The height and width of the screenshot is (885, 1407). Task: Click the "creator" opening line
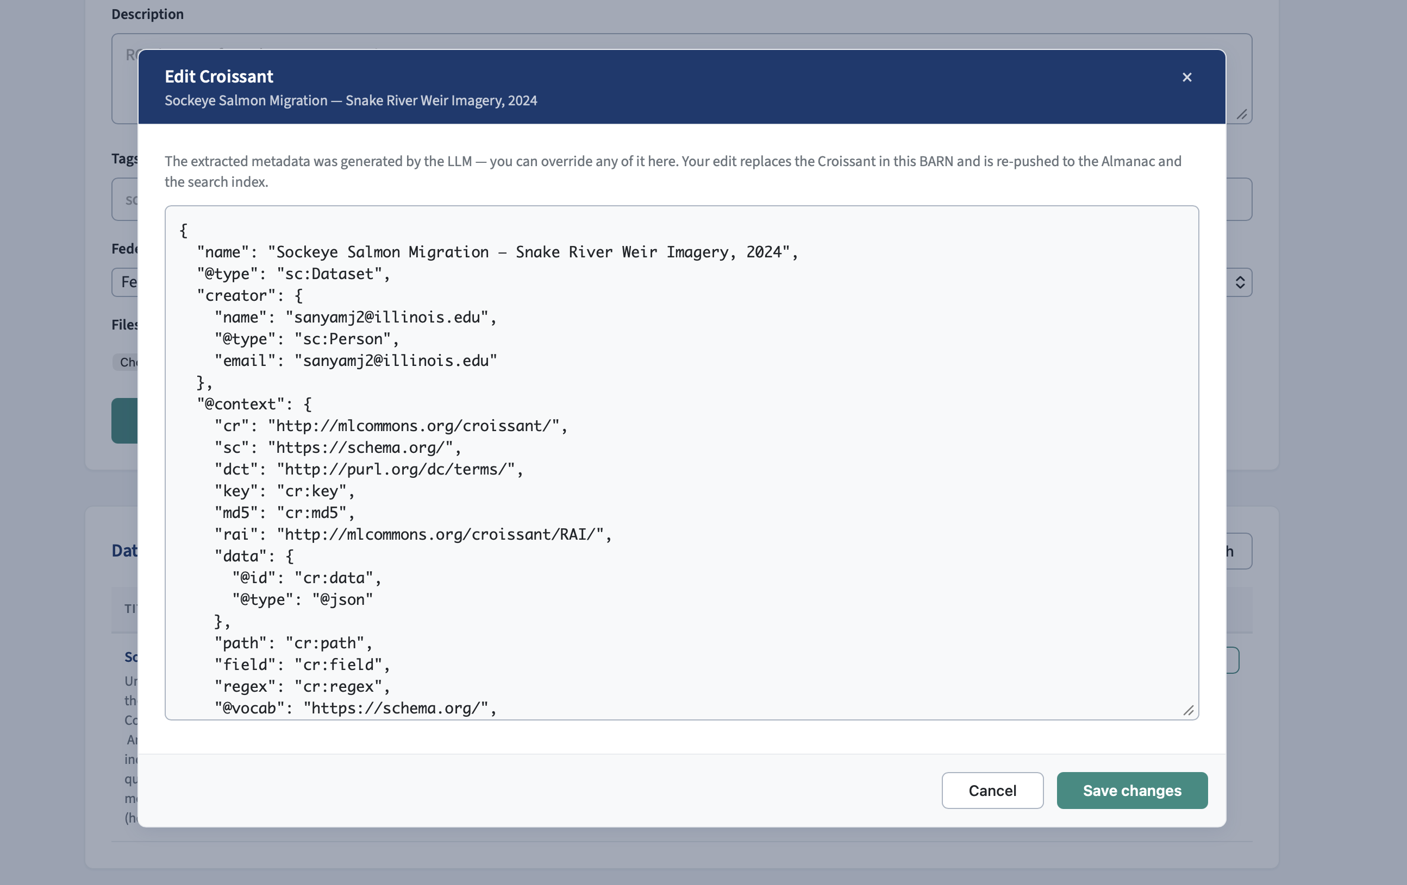[249, 295]
